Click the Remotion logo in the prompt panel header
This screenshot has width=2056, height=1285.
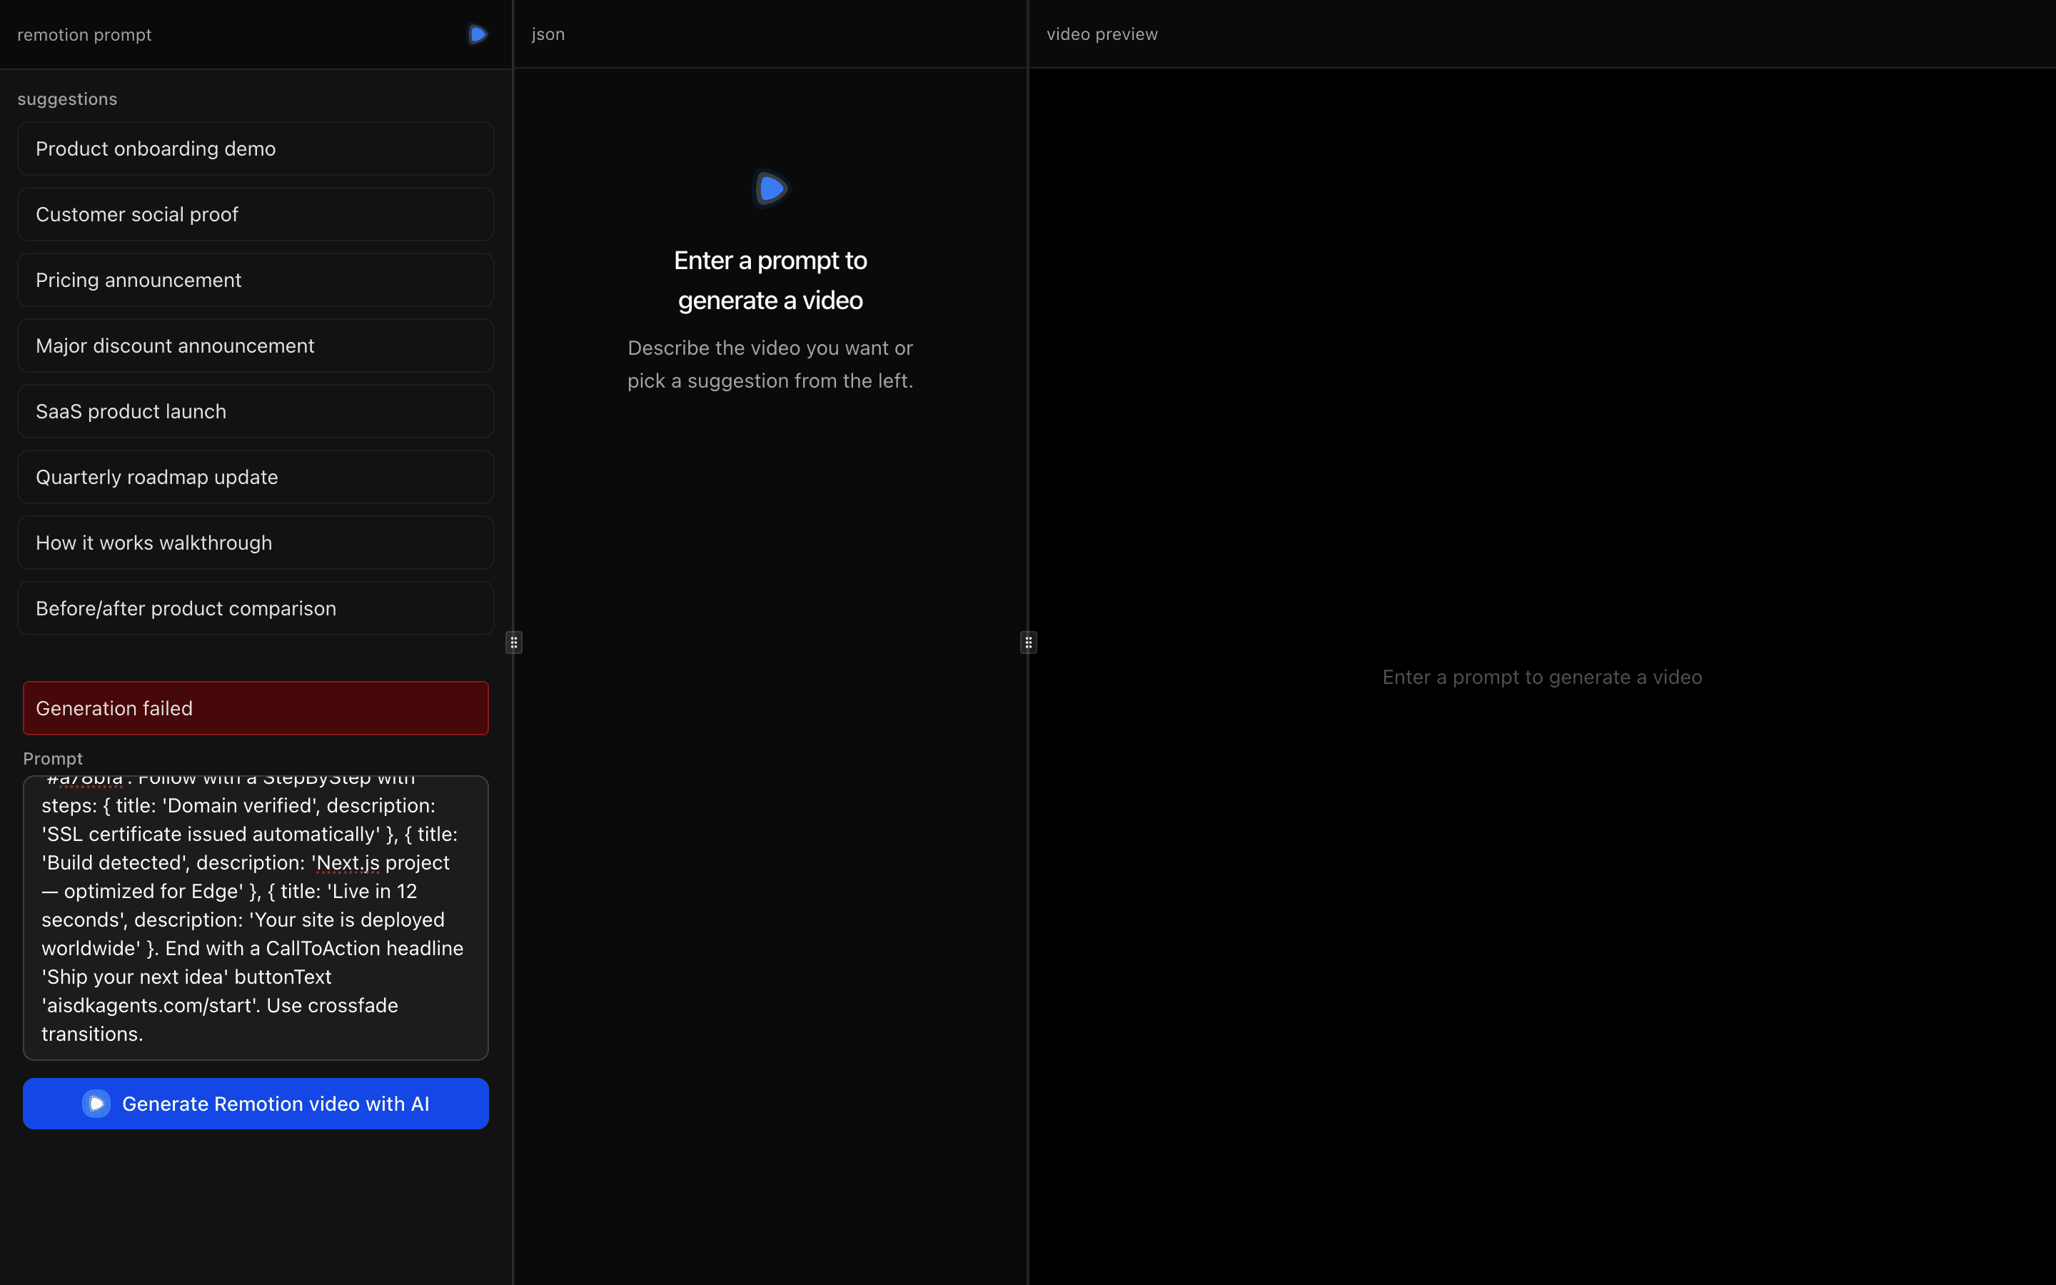point(477,34)
